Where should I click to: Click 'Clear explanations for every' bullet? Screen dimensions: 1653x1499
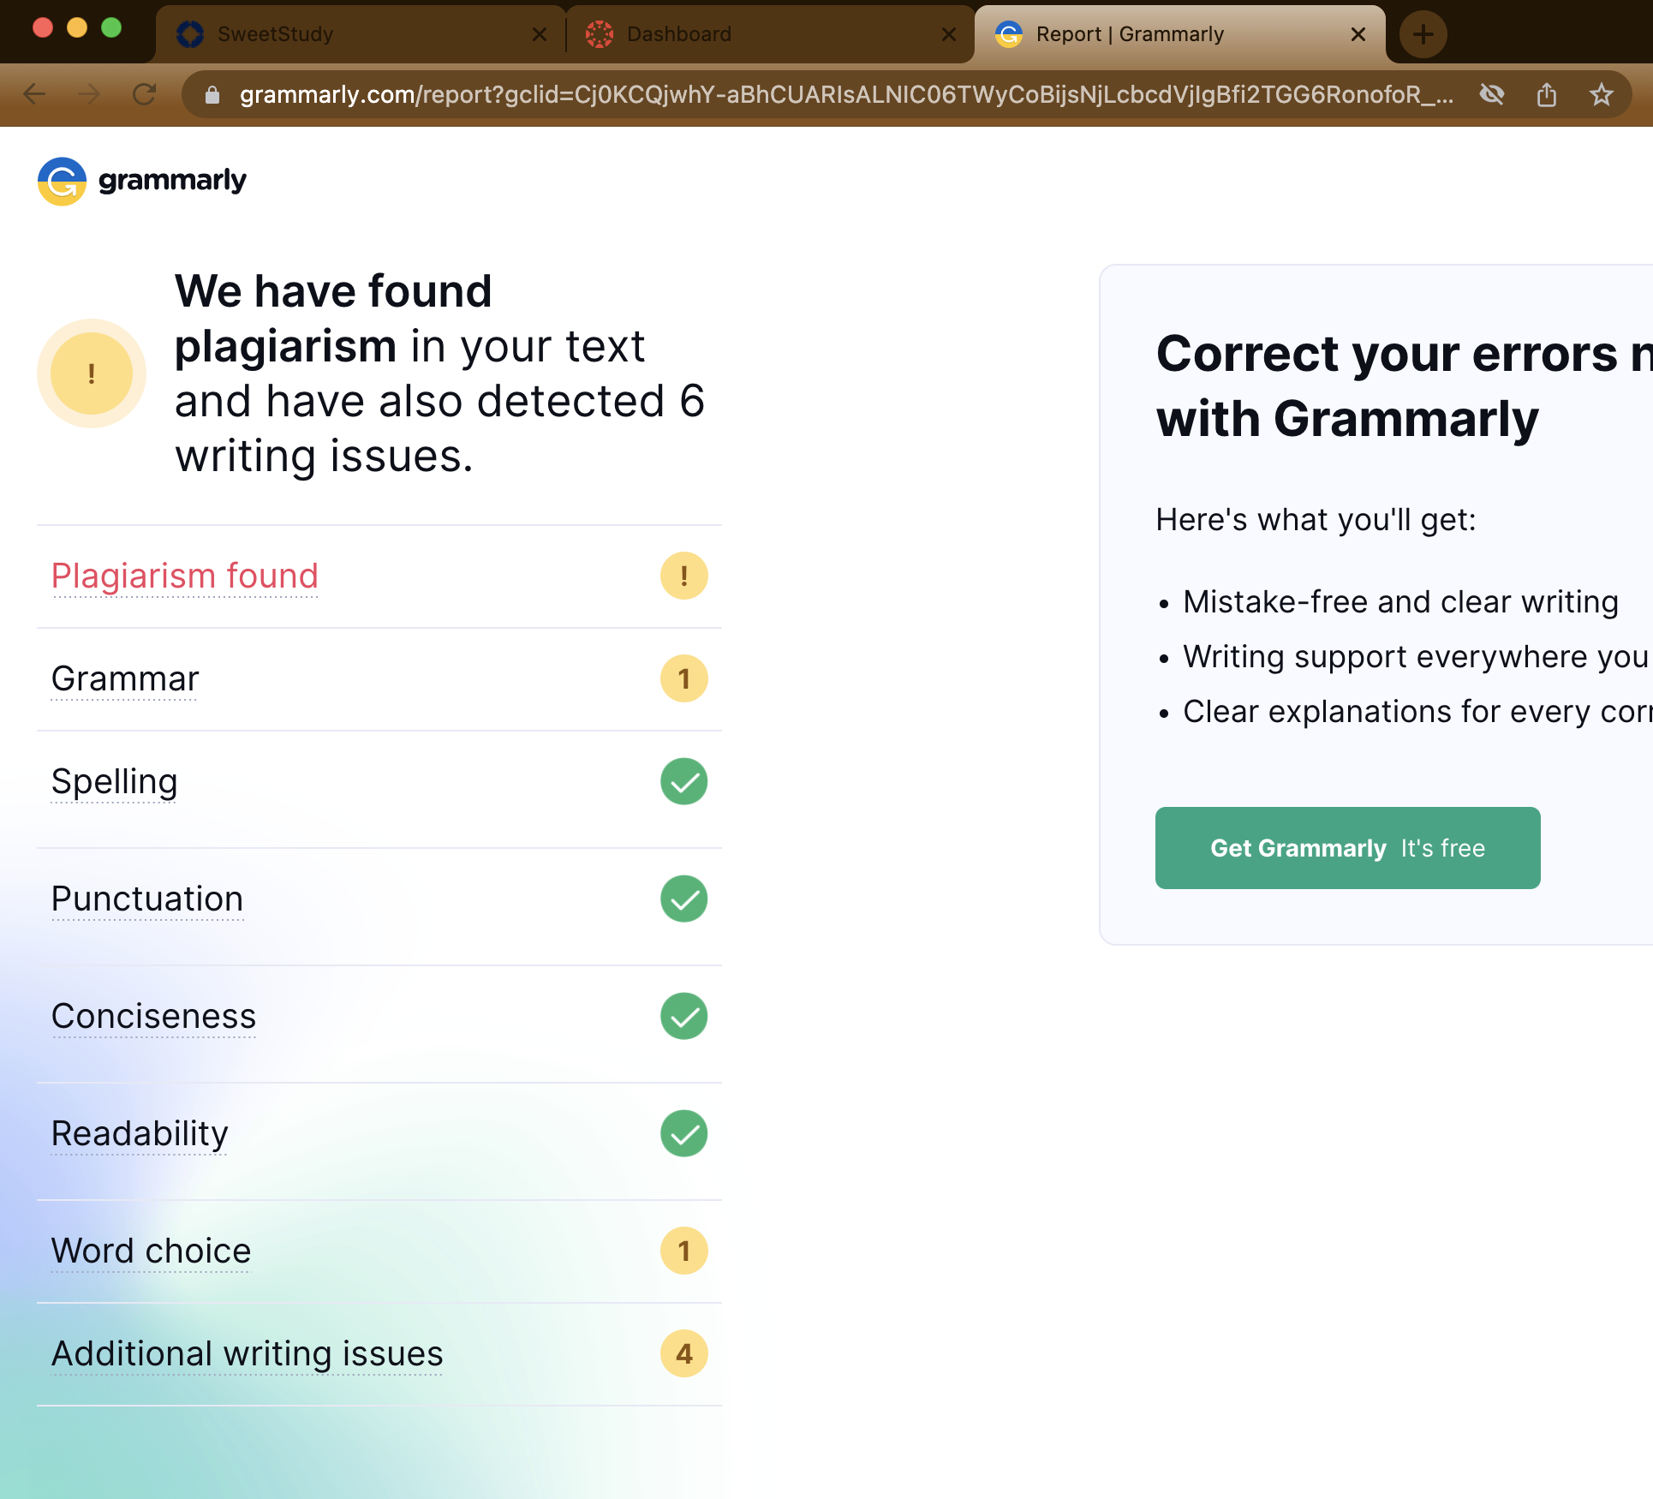coord(1417,712)
